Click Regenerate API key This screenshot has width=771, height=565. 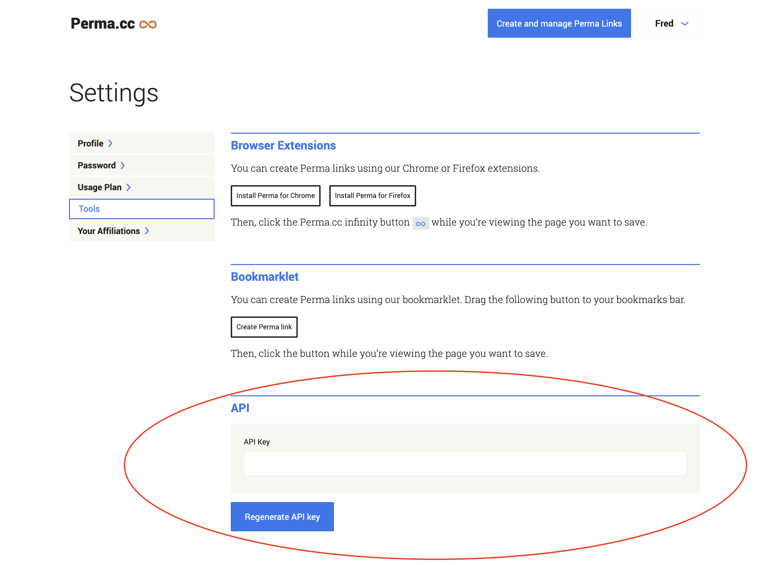coord(282,517)
